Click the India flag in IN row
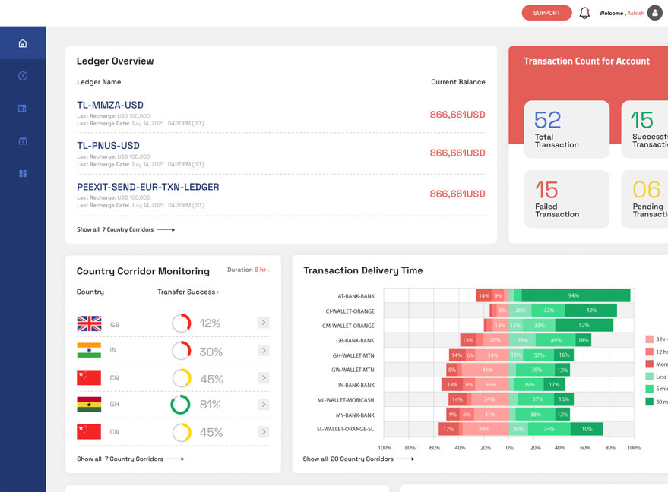Image resolution: width=668 pixels, height=492 pixels. [x=89, y=350]
